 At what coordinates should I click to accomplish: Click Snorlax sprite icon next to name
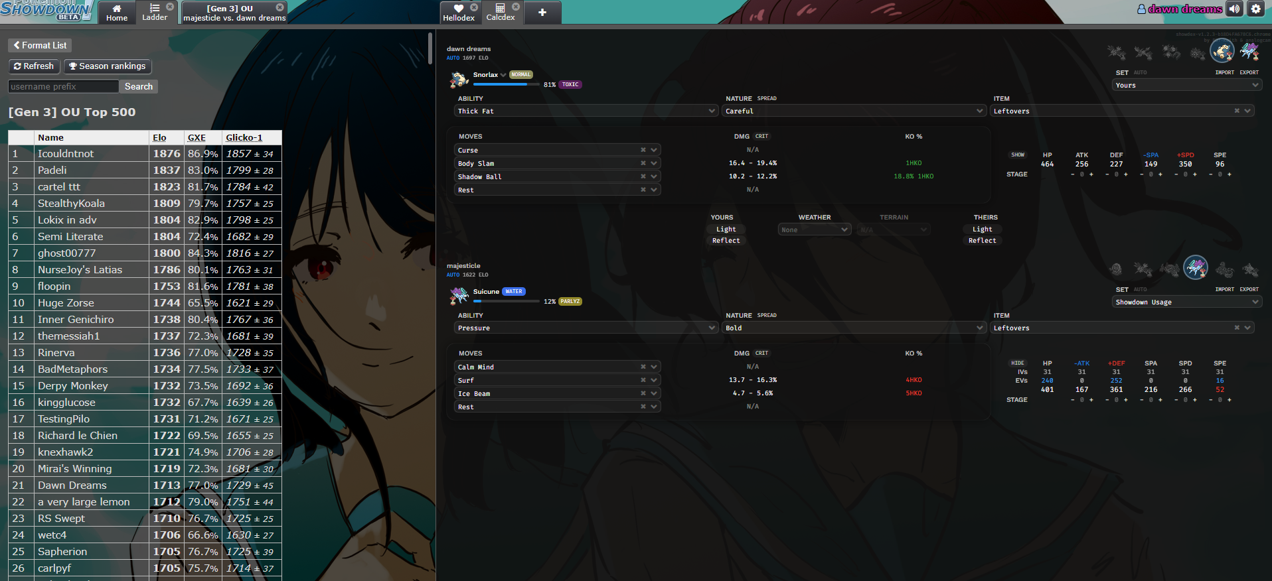[459, 80]
